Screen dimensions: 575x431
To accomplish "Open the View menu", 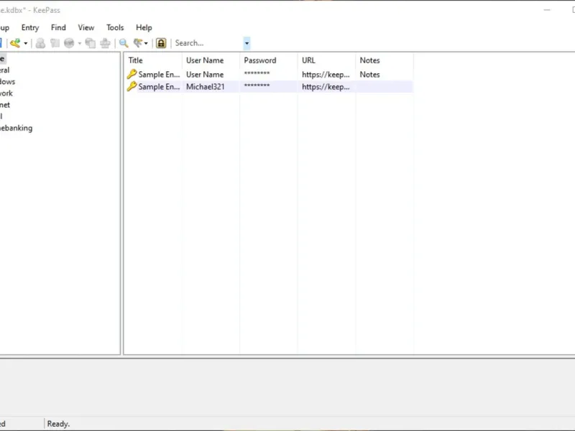I will click(x=86, y=27).
